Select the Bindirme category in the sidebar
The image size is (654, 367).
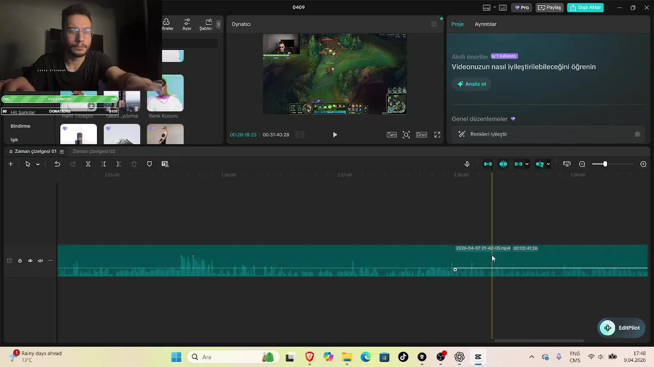point(20,126)
